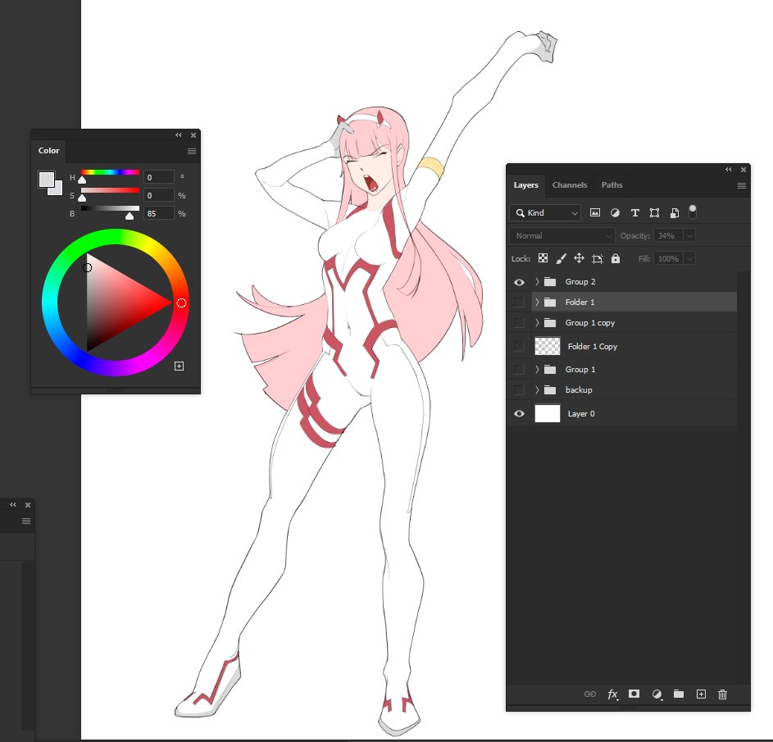Click the adjustment layer filter icon

[x=615, y=212]
